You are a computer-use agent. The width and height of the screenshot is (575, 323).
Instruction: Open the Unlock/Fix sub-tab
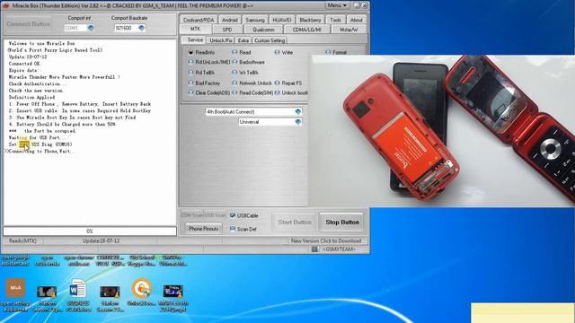[x=221, y=40]
